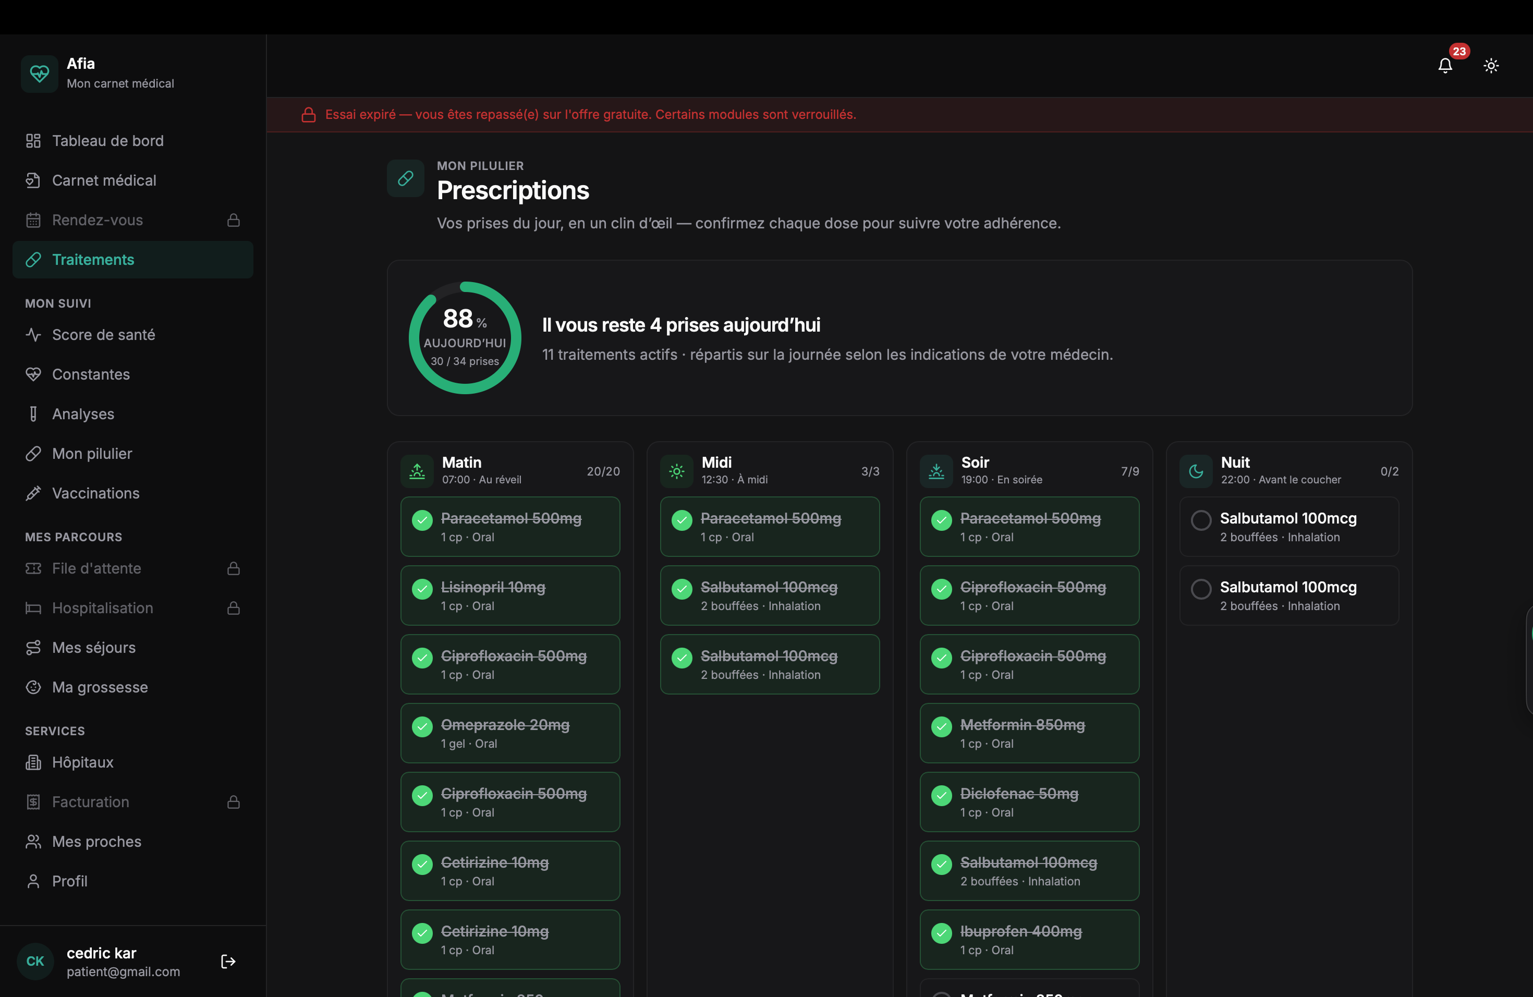This screenshot has height=997, width=1533.
Task: Click the lock icon beside Hospitalisation
Action: (x=234, y=608)
